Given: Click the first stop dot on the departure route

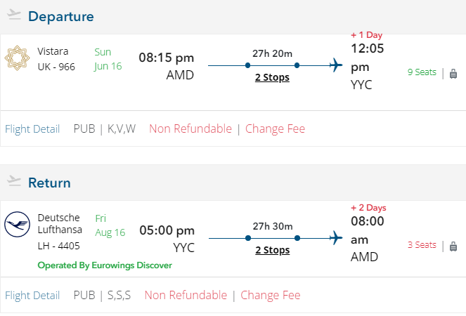Looking at the screenshot, I should pyautogui.click(x=247, y=65).
